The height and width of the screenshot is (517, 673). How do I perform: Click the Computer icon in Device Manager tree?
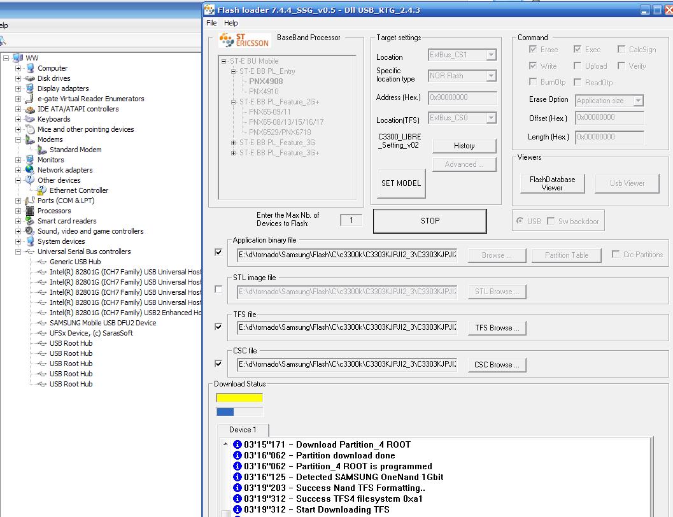click(30, 68)
